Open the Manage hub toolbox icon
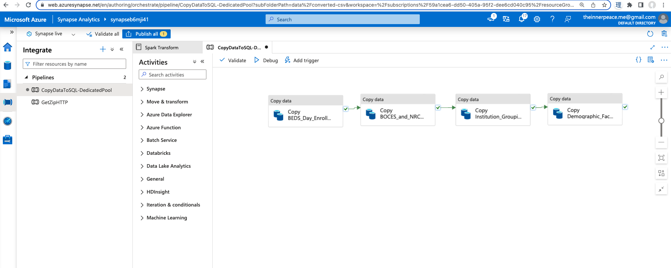Viewport: 671px width, 268px height. pyautogui.click(x=7, y=140)
